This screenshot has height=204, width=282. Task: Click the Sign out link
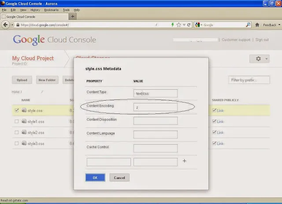262,40
